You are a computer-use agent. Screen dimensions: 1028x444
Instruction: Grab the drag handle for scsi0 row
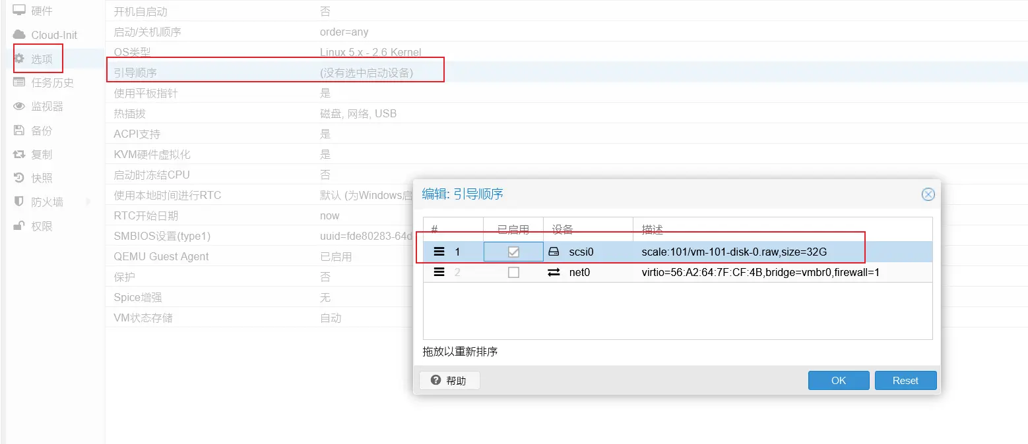click(x=439, y=252)
